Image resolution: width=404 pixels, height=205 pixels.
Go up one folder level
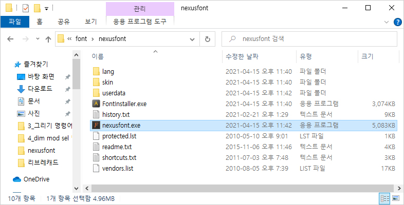[x=48, y=39]
